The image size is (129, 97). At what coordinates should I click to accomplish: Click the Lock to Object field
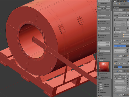point(104,20)
